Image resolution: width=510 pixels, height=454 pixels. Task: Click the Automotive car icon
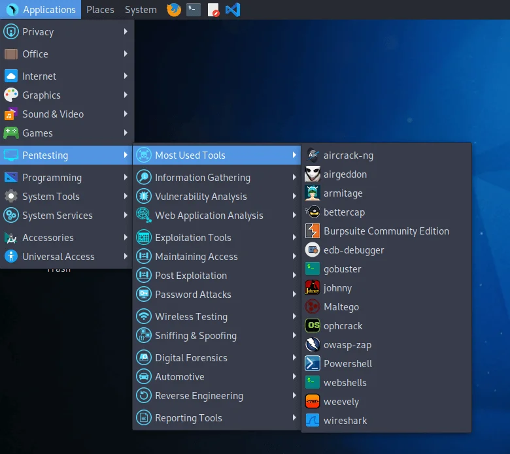(144, 377)
